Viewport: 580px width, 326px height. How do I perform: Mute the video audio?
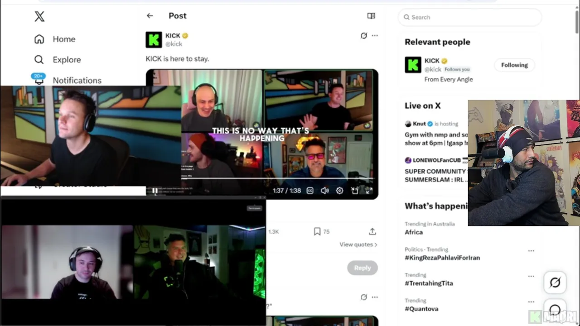coord(324,191)
